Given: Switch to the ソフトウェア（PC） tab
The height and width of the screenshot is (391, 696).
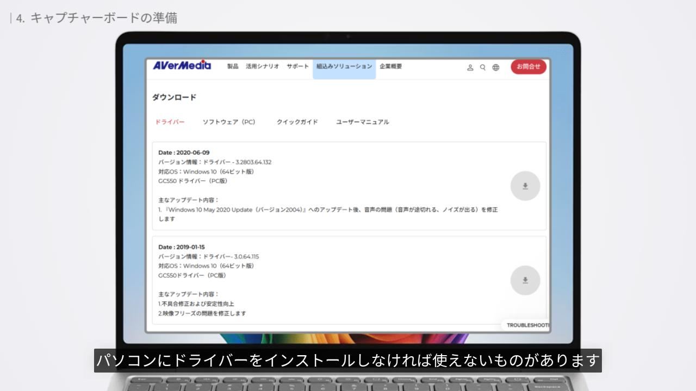Looking at the screenshot, I should coord(229,122).
